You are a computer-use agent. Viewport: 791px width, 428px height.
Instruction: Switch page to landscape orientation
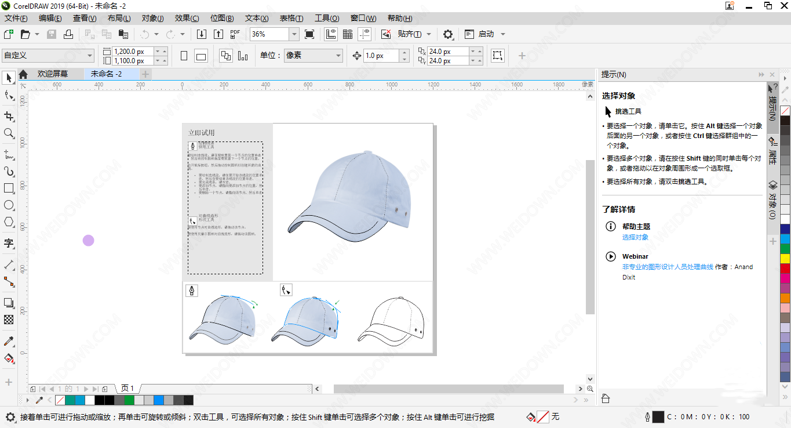point(201,56)
